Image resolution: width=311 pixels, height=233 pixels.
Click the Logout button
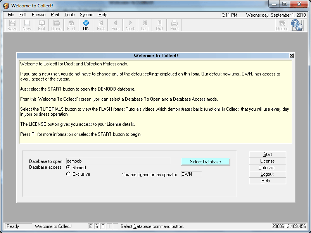(268, 174)
